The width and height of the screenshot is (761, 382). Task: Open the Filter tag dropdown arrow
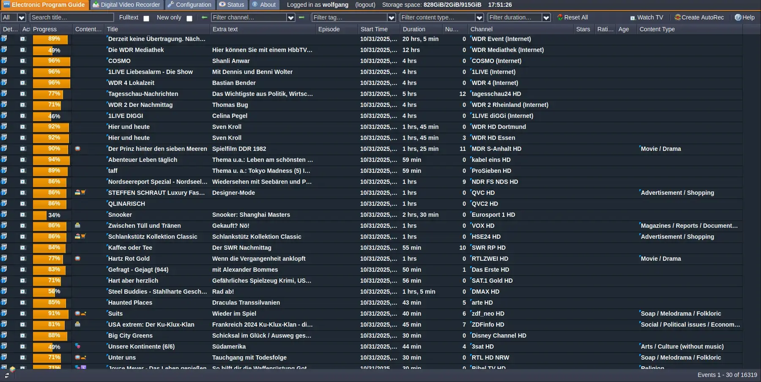tap(391, 18)
